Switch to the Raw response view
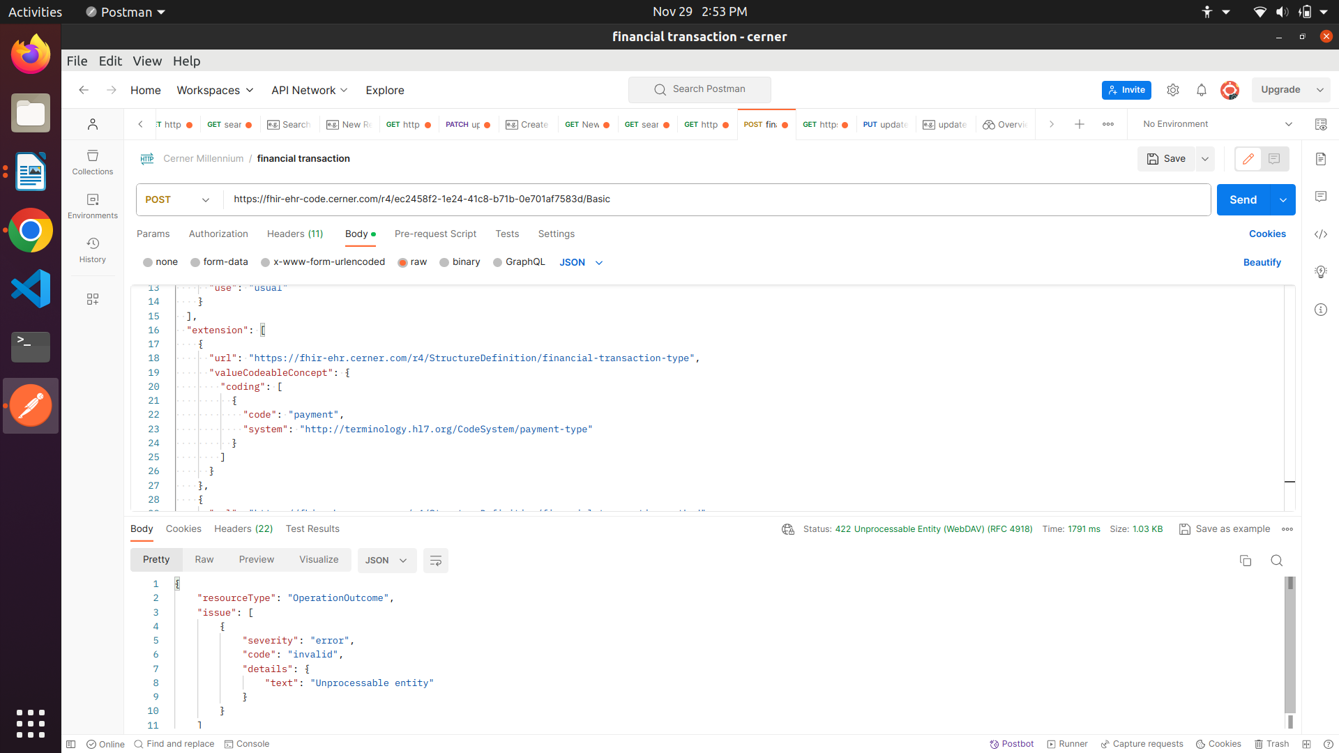This screenshot has height=753, width=1339. coord(204,559)
